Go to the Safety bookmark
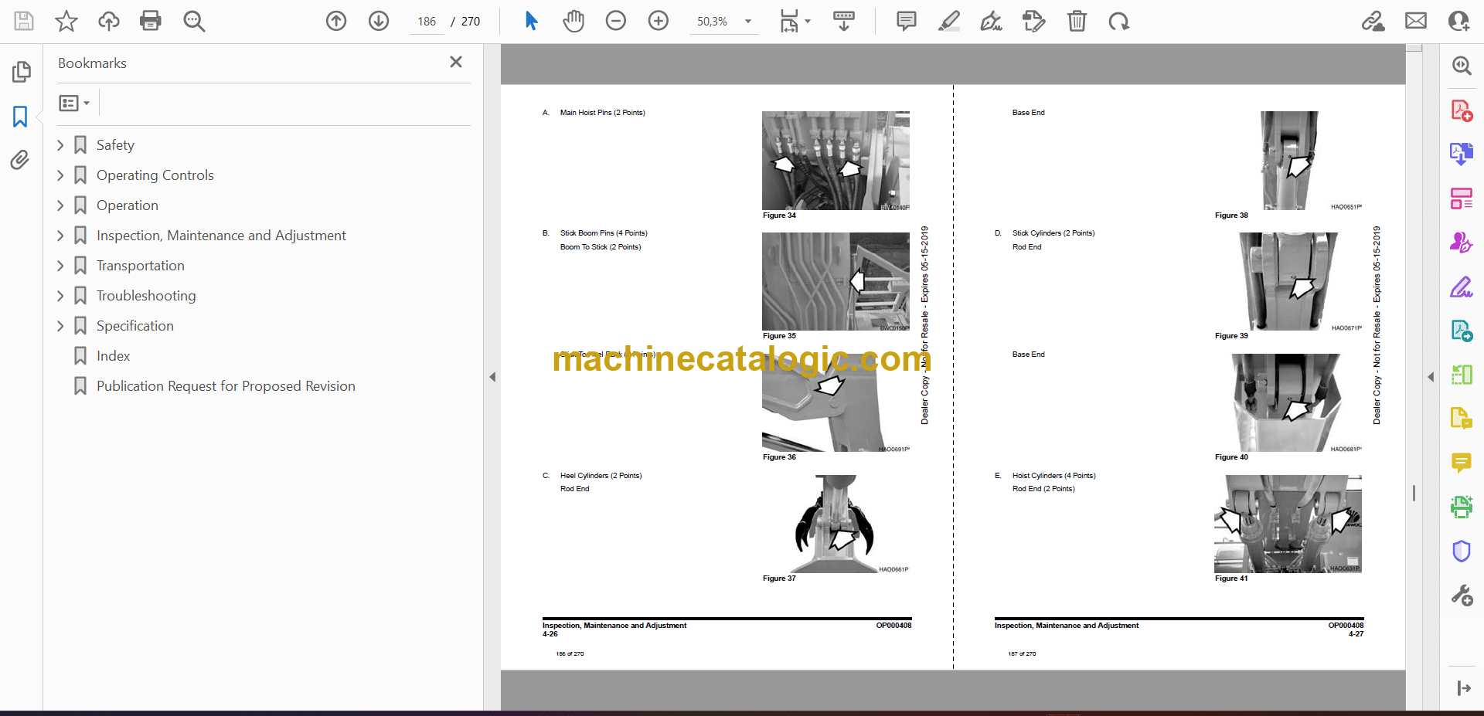Viewport: 1484px width, 716px height. [x=115, y=145]
